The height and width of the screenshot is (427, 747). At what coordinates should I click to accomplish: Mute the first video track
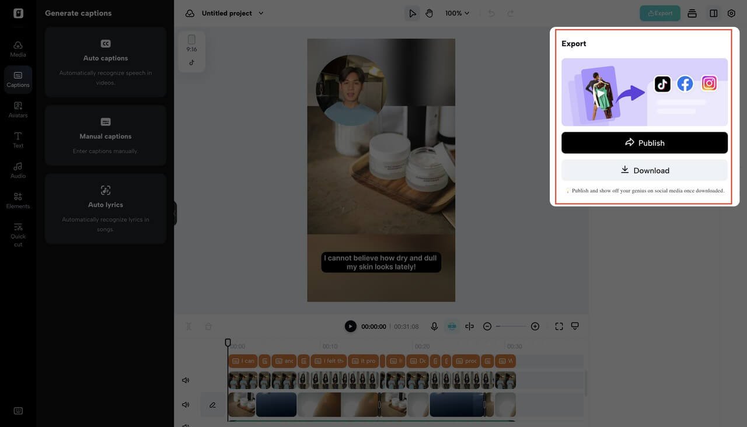pos(186,380)
